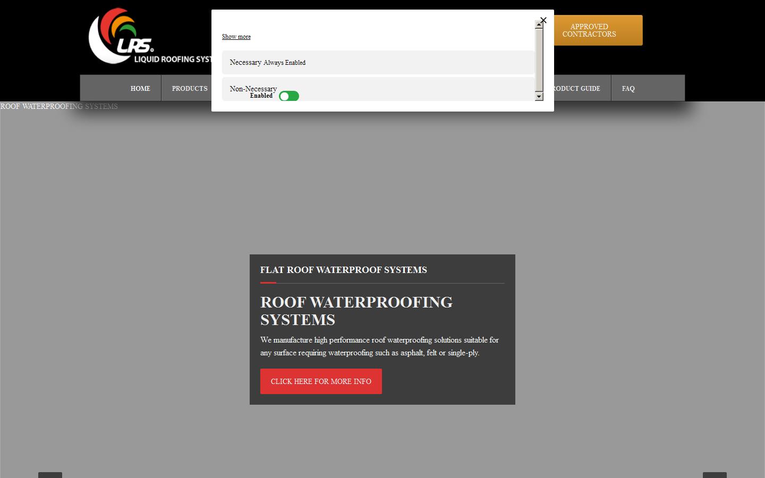Click the scrollbar down arrow in dialog

tap(539, 97)
